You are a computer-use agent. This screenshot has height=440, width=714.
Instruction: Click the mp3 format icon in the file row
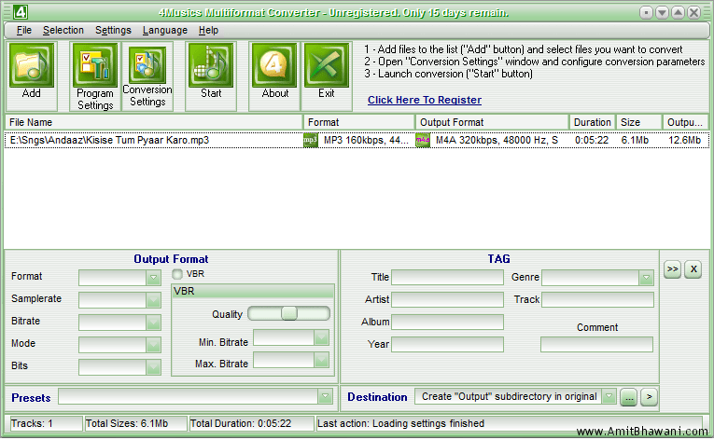311,140
